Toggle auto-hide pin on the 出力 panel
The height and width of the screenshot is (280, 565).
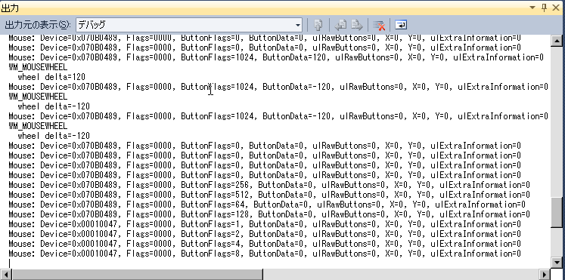tap(544, 8)
